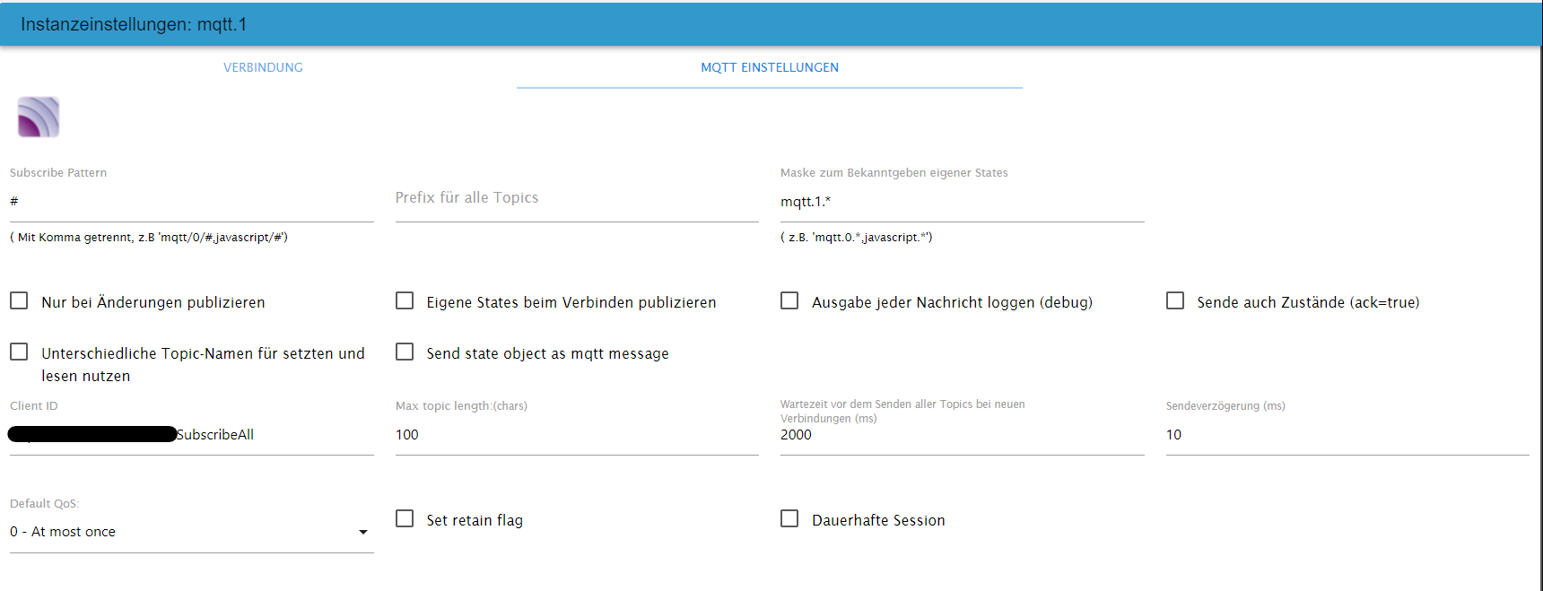1543x591 pixels.
Task: Enable the Set retain flag checkbox
Action: pyautogui.click(x=405, y=519)
